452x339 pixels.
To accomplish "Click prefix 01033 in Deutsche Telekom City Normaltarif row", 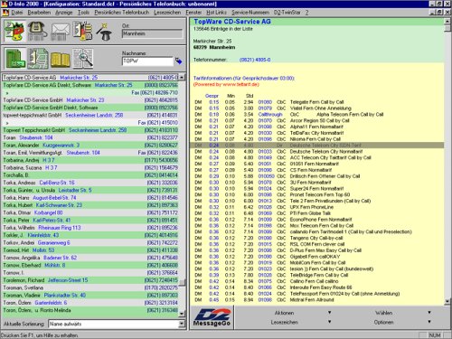I will pyautogui.click(x=265, y=152).
